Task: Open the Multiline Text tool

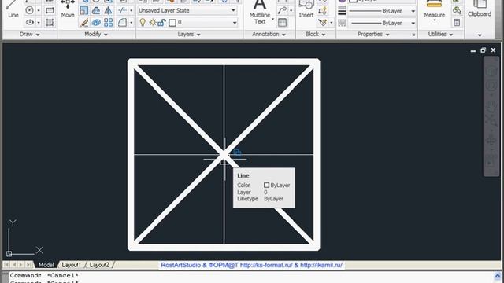Action: coord(260,13)
